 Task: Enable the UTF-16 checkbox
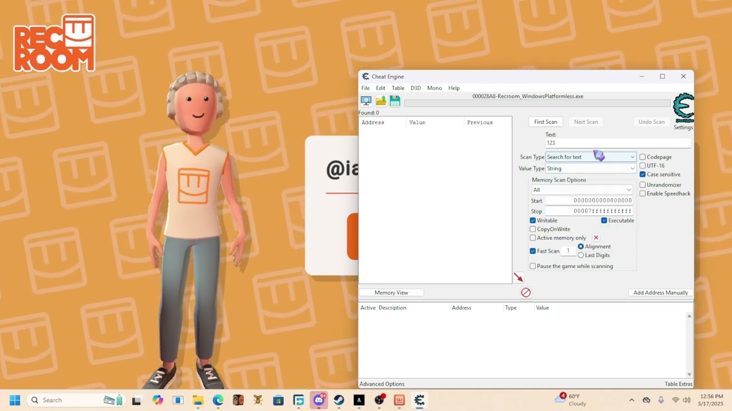pyautogui.click(x=643, y=166)
